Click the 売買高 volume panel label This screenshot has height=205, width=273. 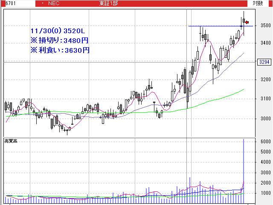click(x=11, y=140)
